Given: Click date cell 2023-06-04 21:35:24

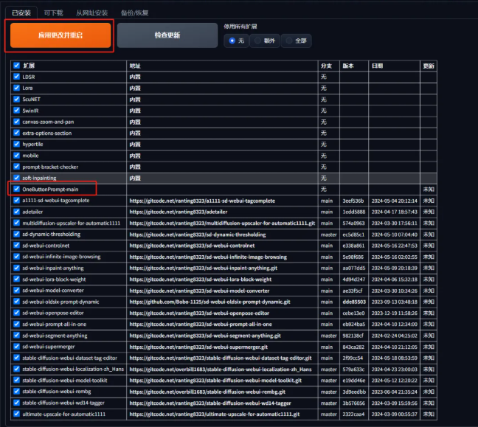Looking at the screenshot, I should click(x=394, y=392).
